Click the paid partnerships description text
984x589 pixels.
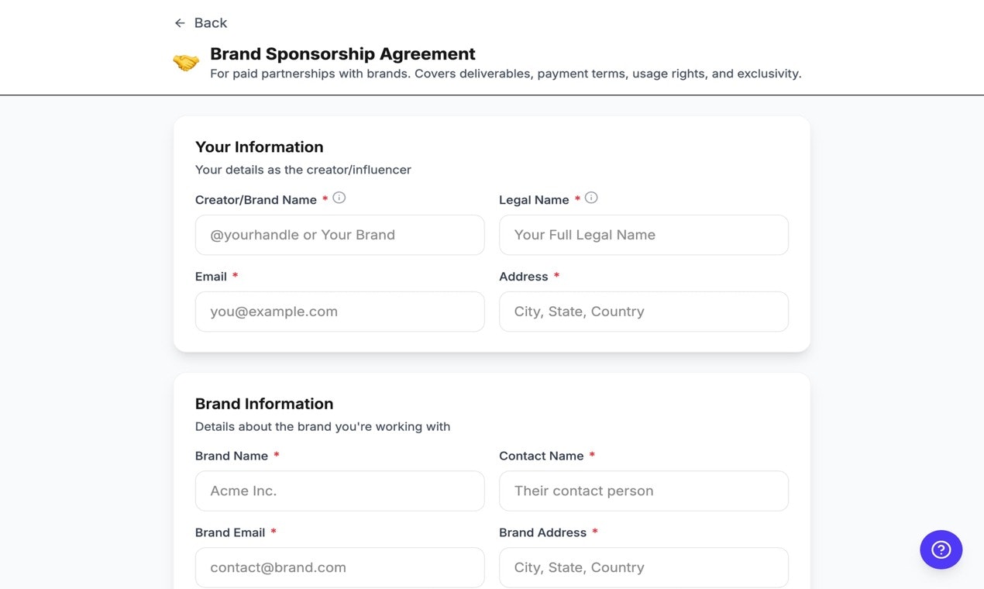(505, 74)
